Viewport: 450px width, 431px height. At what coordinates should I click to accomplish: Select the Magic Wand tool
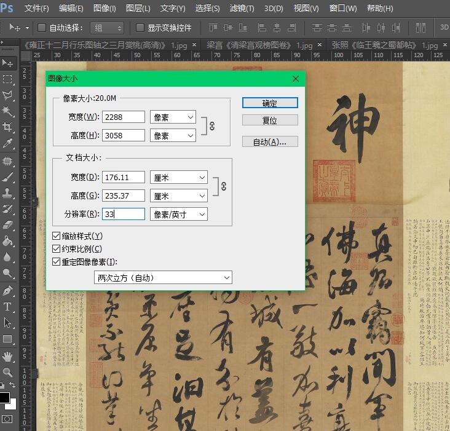(x=7, y=111)
